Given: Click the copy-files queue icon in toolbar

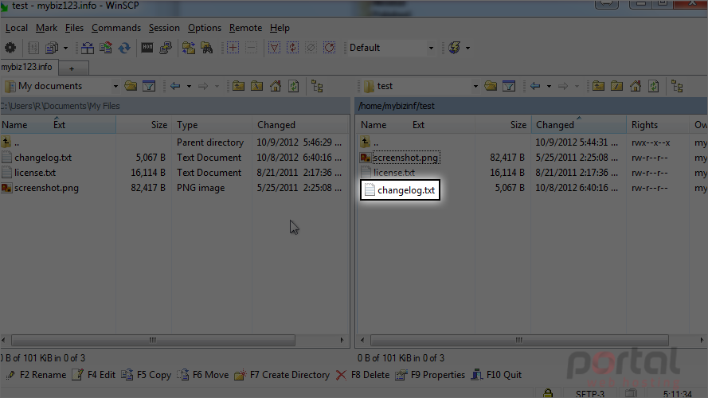Looking at the screenshot, I should click(53, 48).
